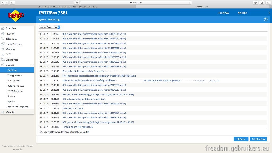The image size is (272, 153).
Task: Select event 'DSL not responding (no DSL synchronization)'
Action: point(153,99)
